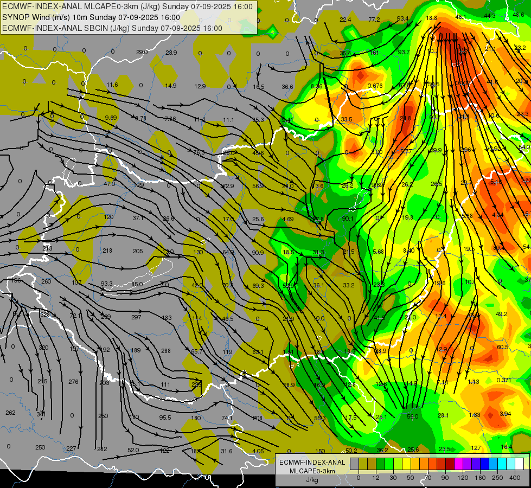Click the map value 50.2
This screenshot has height=488, width=531.
351,451
